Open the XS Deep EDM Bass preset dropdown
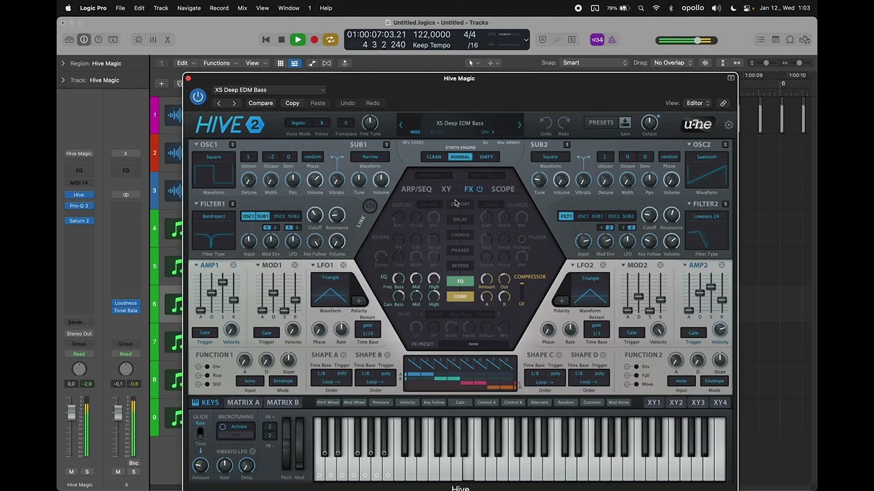Viewport: 874px width, 491px height. [270, 89]
